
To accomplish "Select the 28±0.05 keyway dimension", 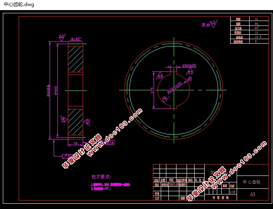I will [189, 65].
